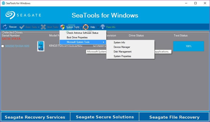The height and width of the screenshot is (122, 210).
Task: Maximize the SeaTools window
Action: pos(195,3)
